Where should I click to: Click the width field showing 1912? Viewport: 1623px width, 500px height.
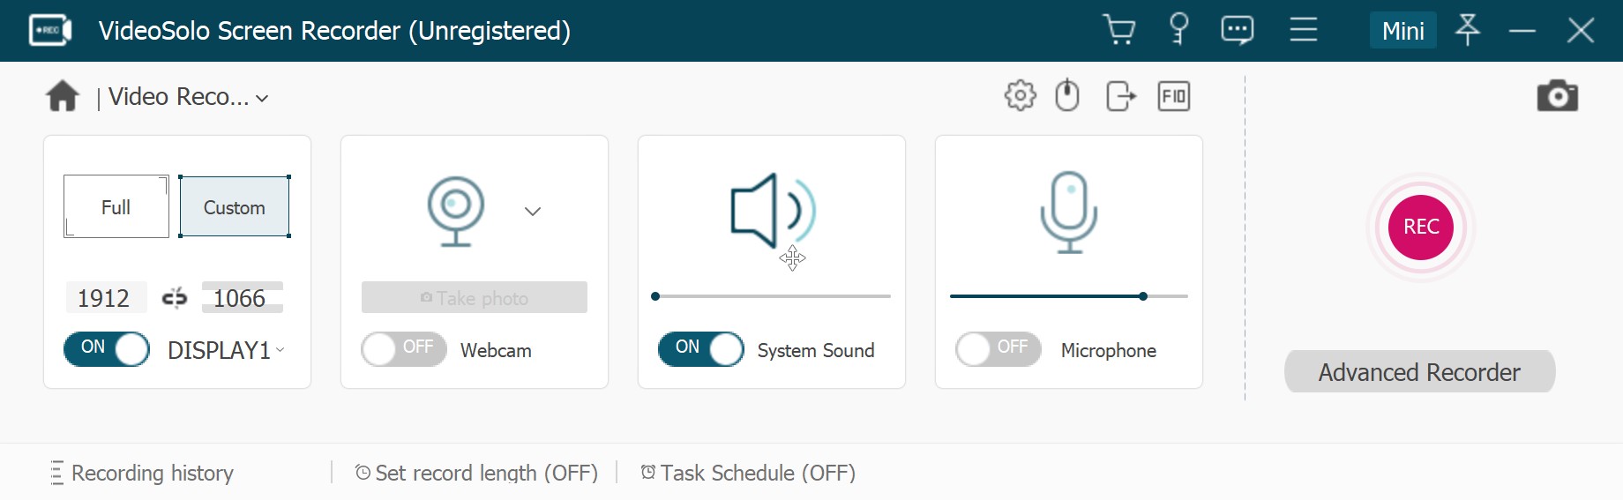click(104, 298)
